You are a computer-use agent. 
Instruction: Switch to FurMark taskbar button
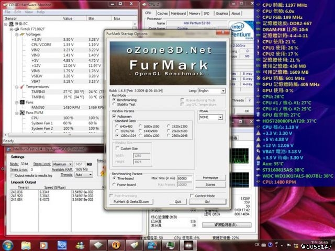[188, 245]
